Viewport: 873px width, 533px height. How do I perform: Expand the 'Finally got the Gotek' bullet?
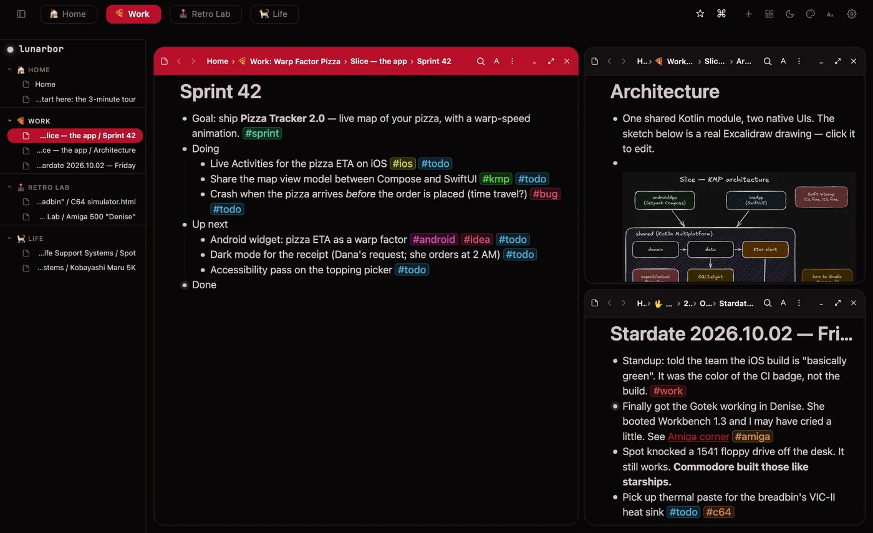click(x=615, y=406)
